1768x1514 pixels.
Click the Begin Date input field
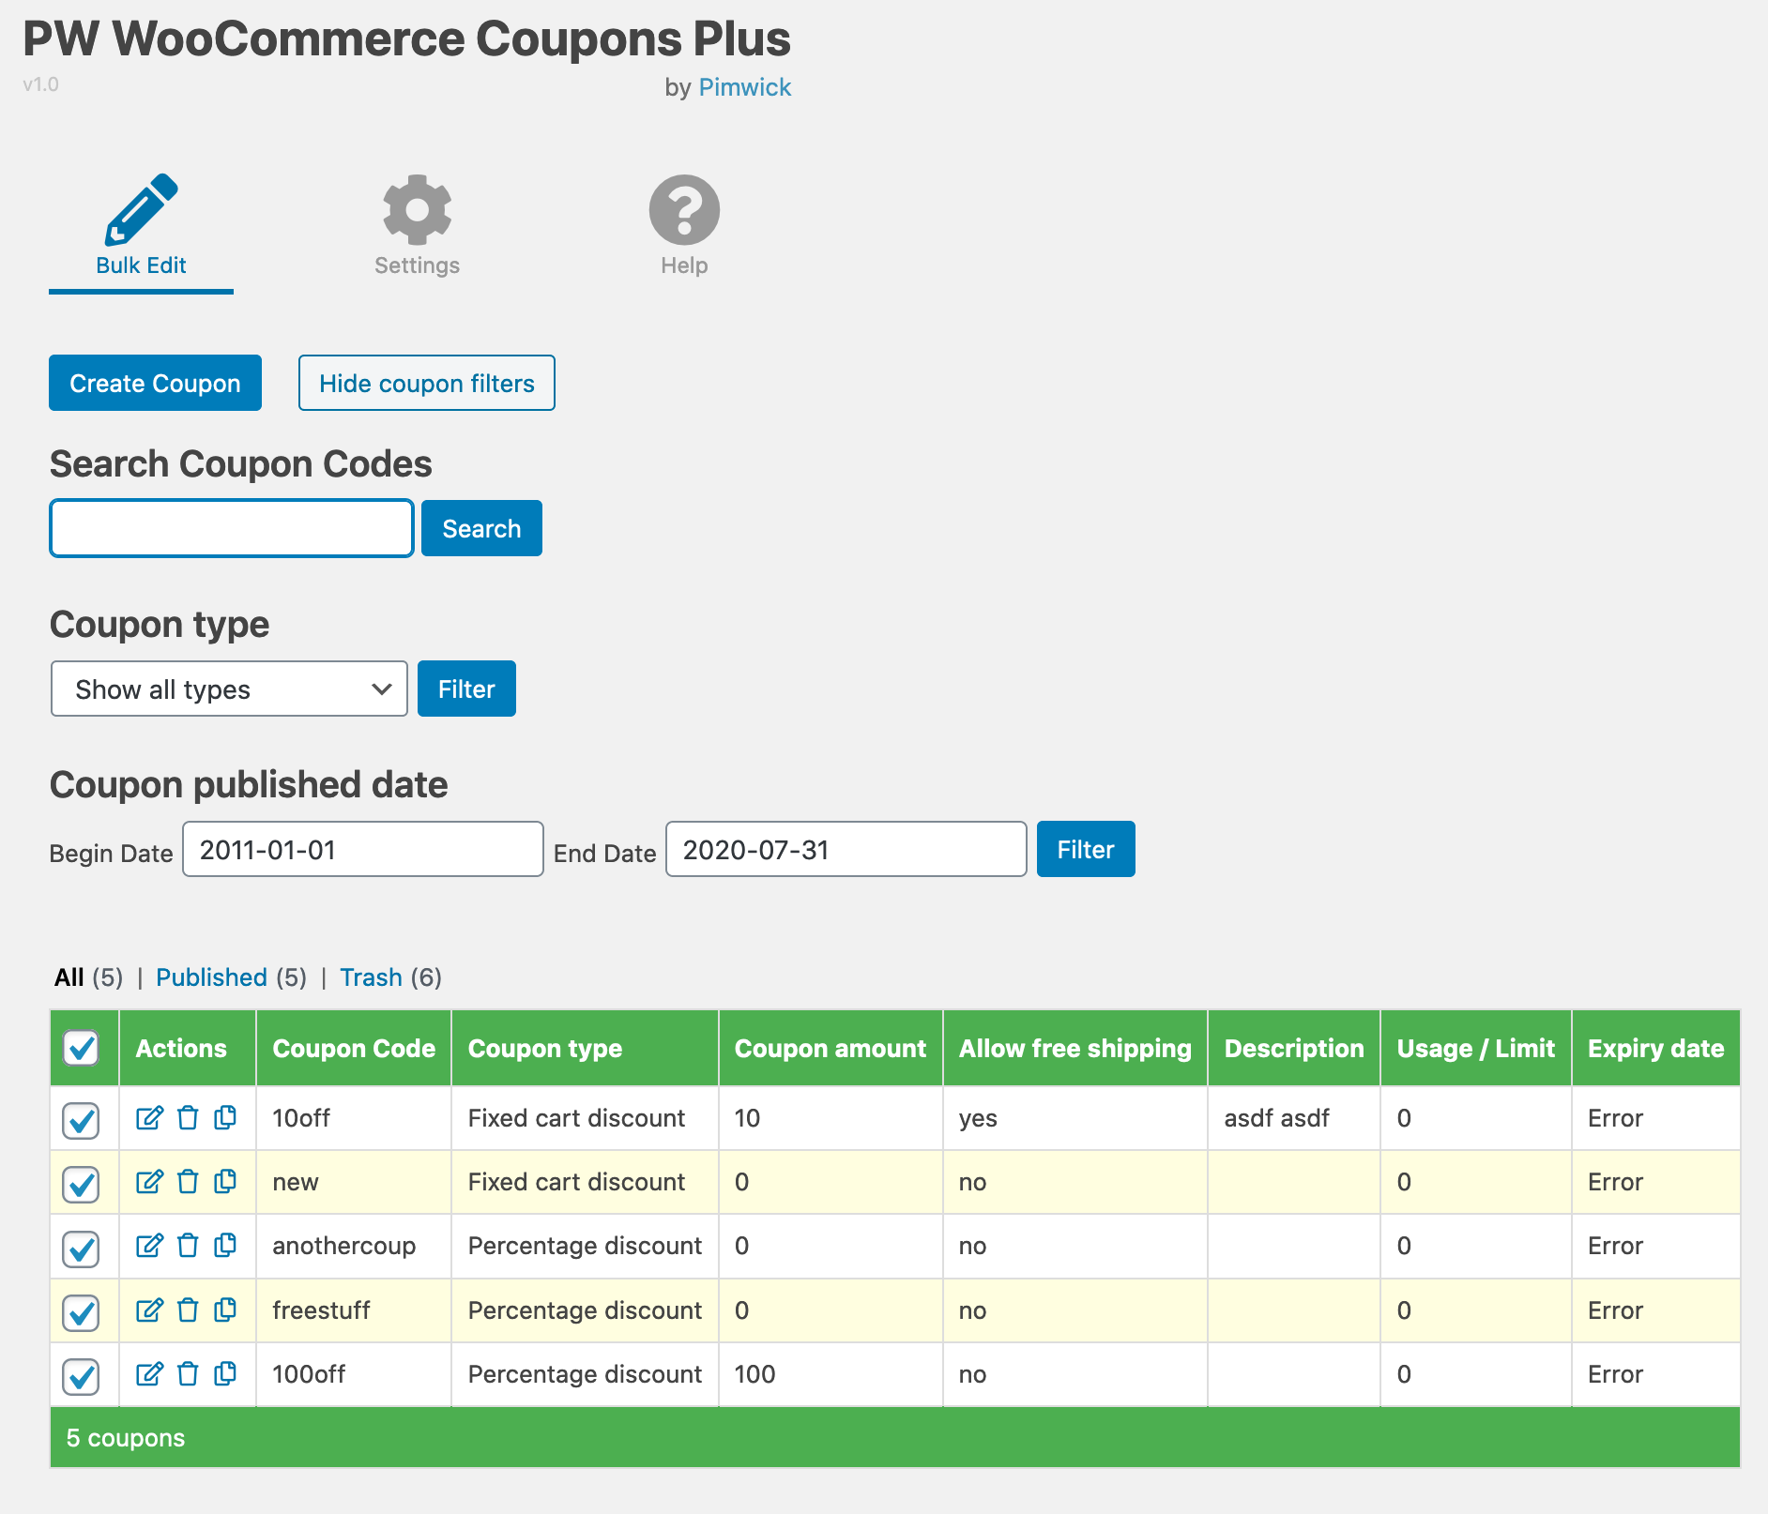362,850
